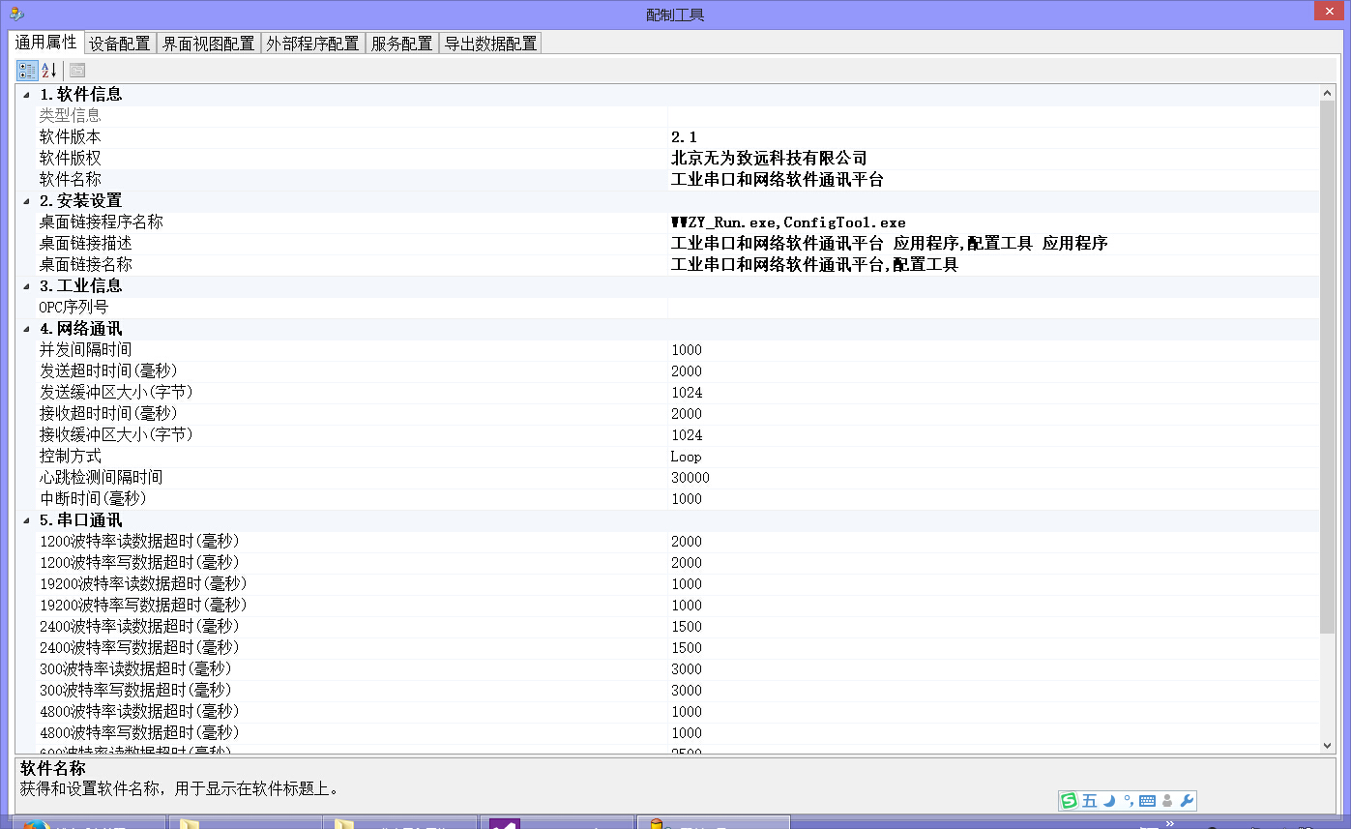Toggle the punctuation mode icon on IME bar
1351x829 pixels.
(x=1128, y=801)
